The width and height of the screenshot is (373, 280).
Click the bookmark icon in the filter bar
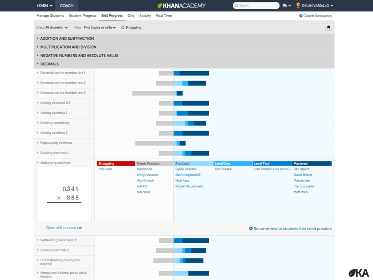328,27
